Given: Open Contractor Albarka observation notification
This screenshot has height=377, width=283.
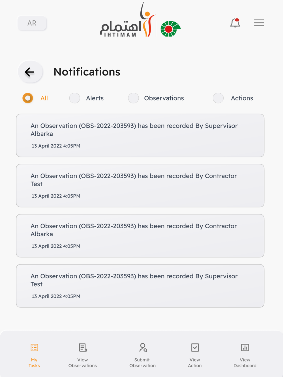Looking at the screenshot, I should point(140,236).
